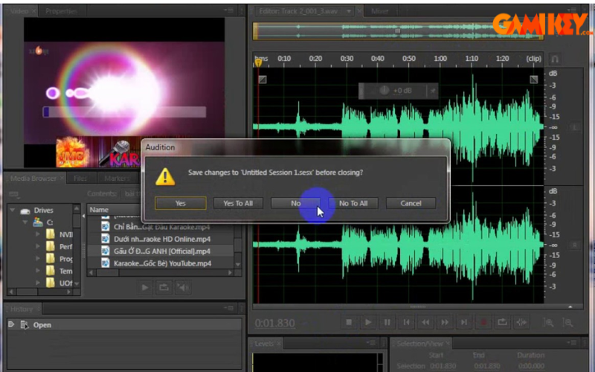
Task: Select Karaoke...Gốc Bè) YouTube.mp4 file
Action: pyautogui.click(x=161, y=263)
